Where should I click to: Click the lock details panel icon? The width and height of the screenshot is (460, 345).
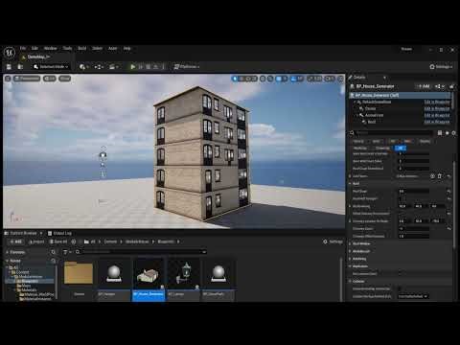pos(451,86)
